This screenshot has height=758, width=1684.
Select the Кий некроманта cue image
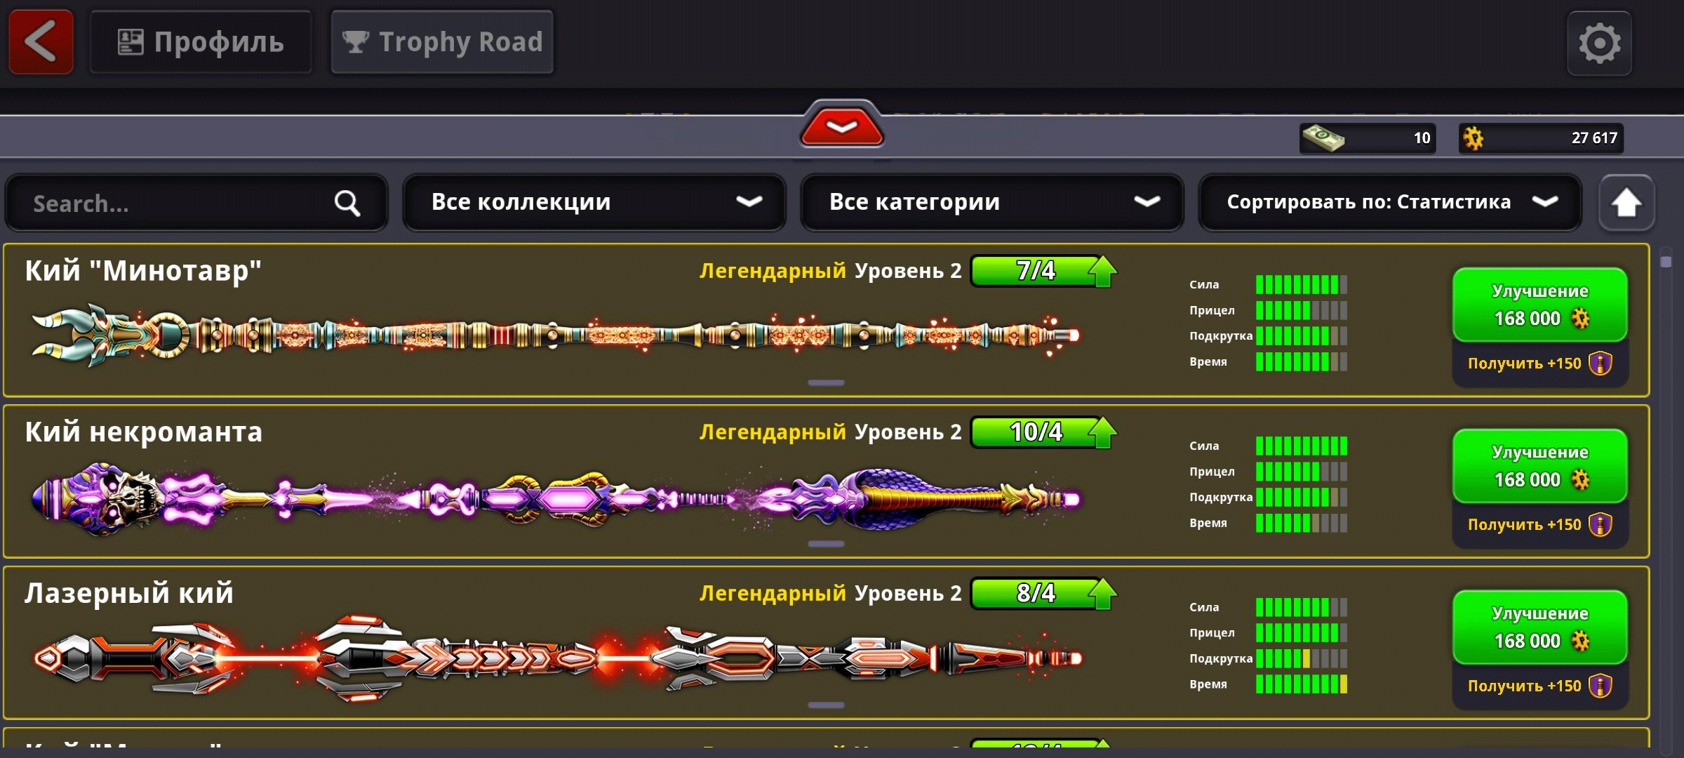[x=556, y=500]
